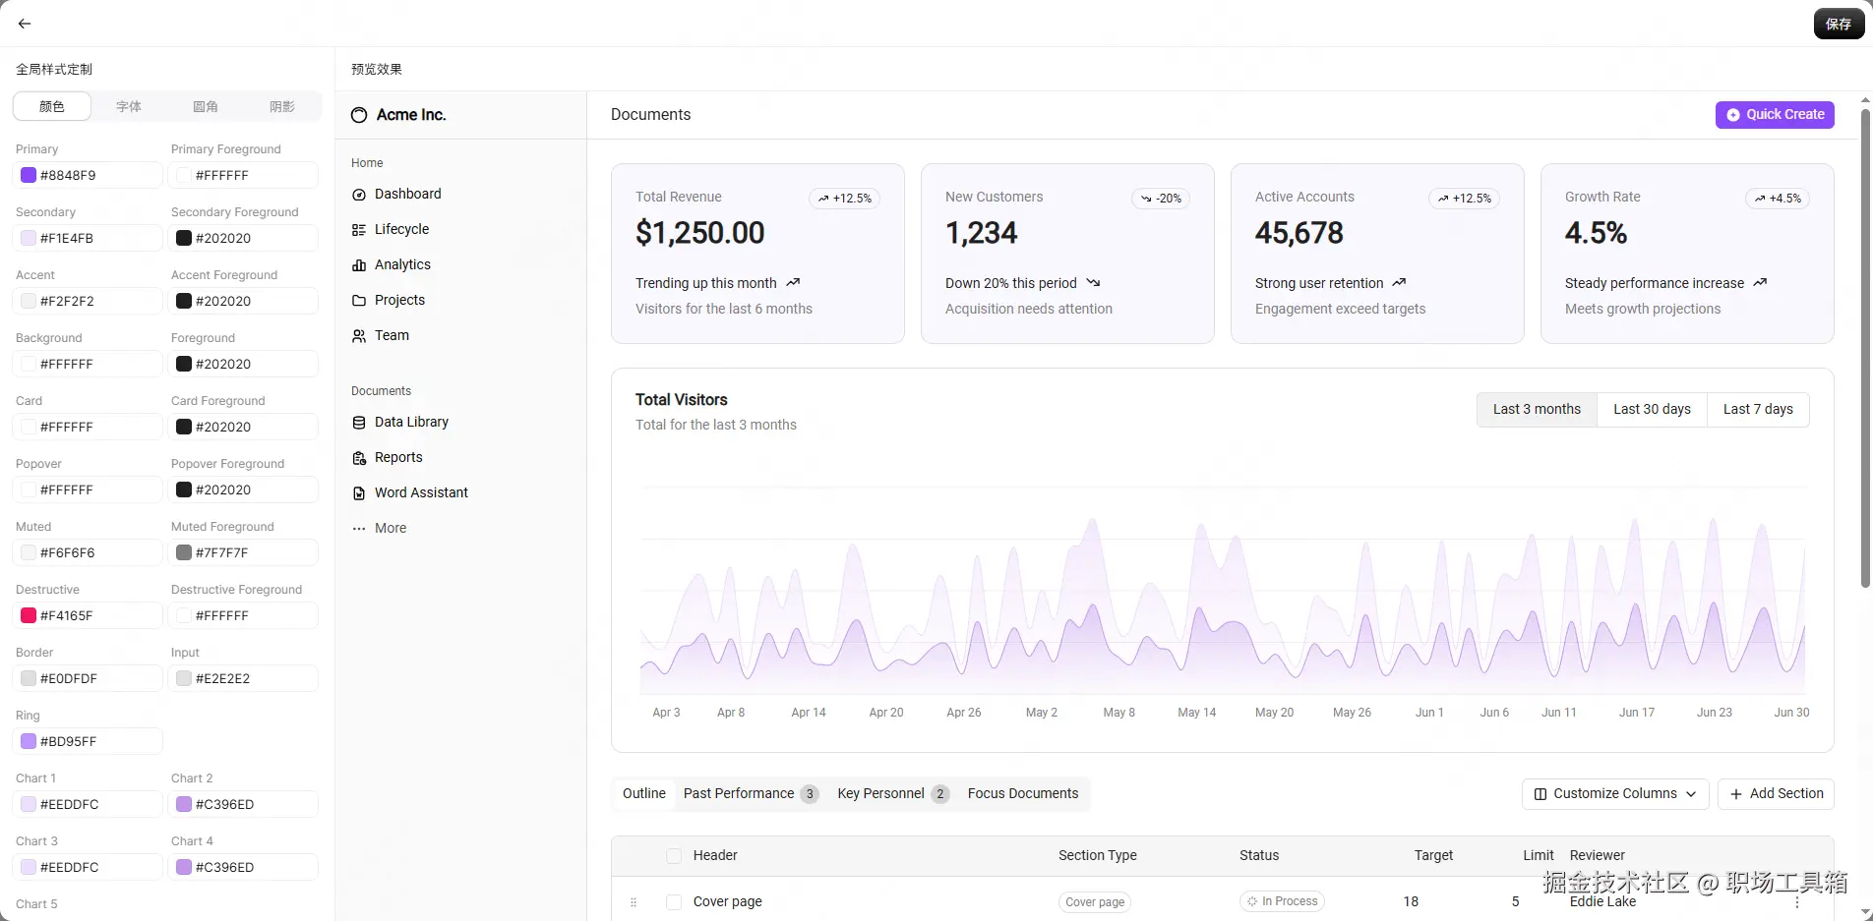The height and width of the screenshot is (921, 1873).
Task: Click the drag handle beside Cover page row
Action: pyautogui.click(x=634, y=902)
